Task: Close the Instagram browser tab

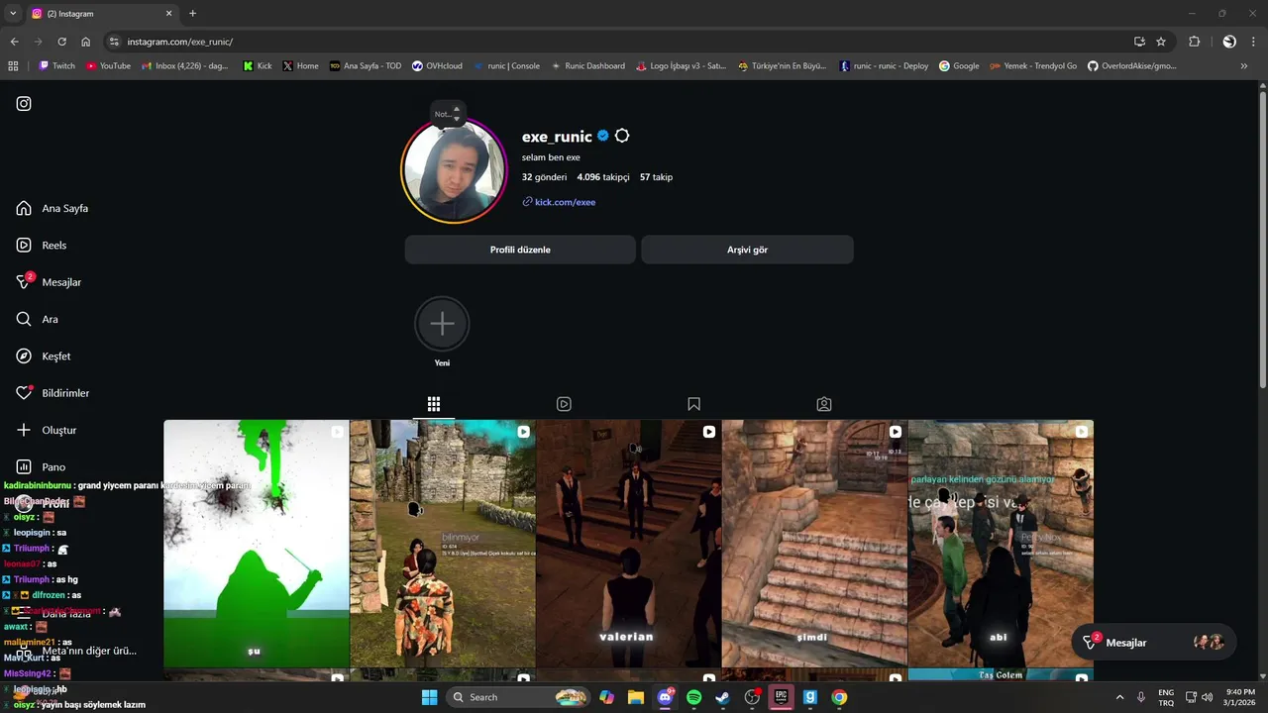Action: click(x=168, y=14)
